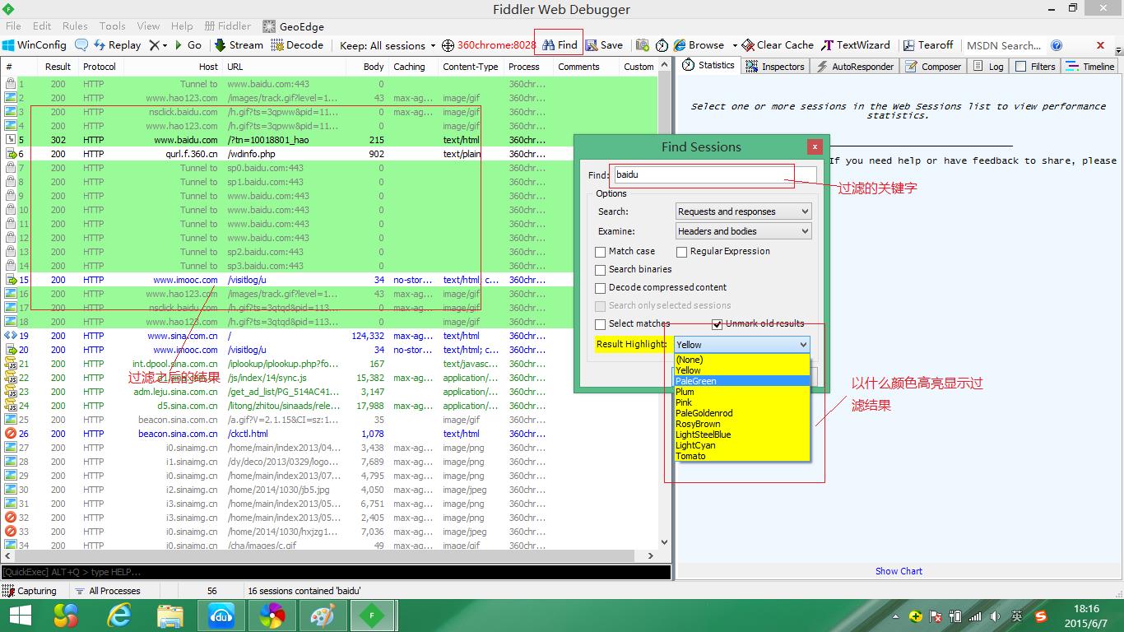Image resolution: width=1124 pixels, height=632 pixels.
Task: Click the blue help icon beside MSDN Search
Action: tap(1057, 45)
